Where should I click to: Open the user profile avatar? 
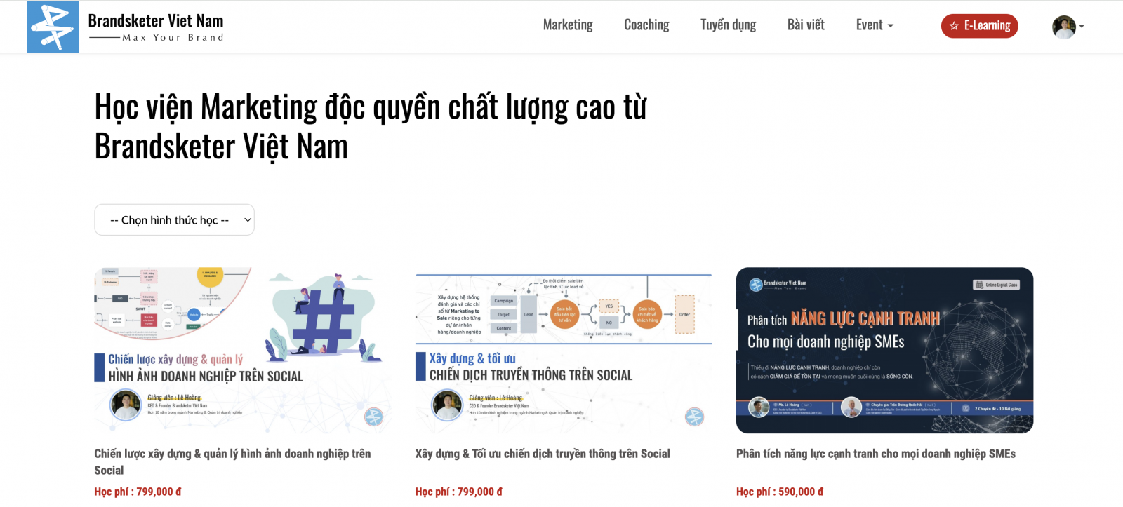(x=1064, y=27)
